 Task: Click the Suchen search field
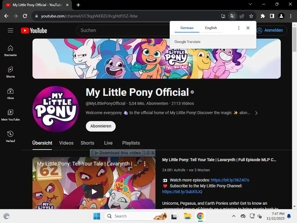coord(123,30)
